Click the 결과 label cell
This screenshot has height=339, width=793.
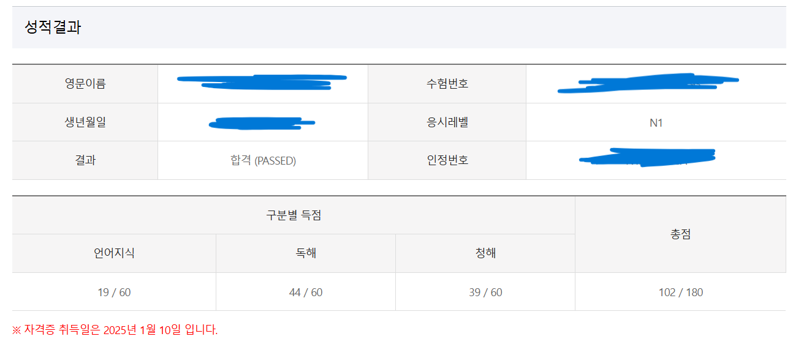tap(85, 161)
